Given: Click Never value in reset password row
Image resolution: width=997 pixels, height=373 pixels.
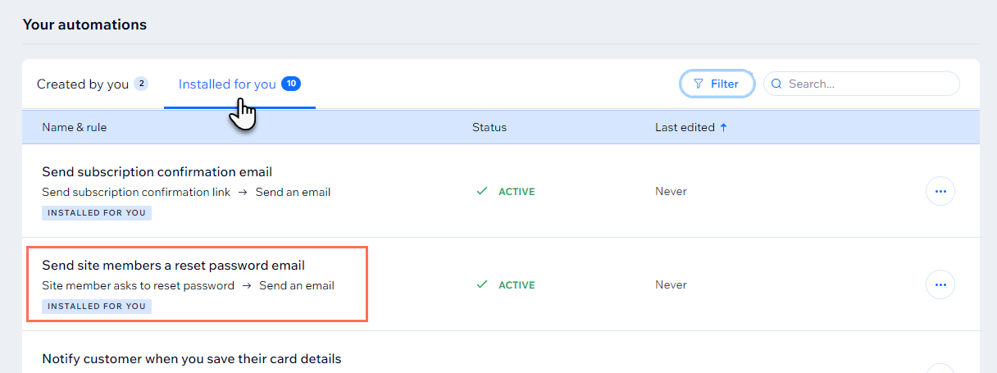Looking at the screenshot, I should pos(671,284).
